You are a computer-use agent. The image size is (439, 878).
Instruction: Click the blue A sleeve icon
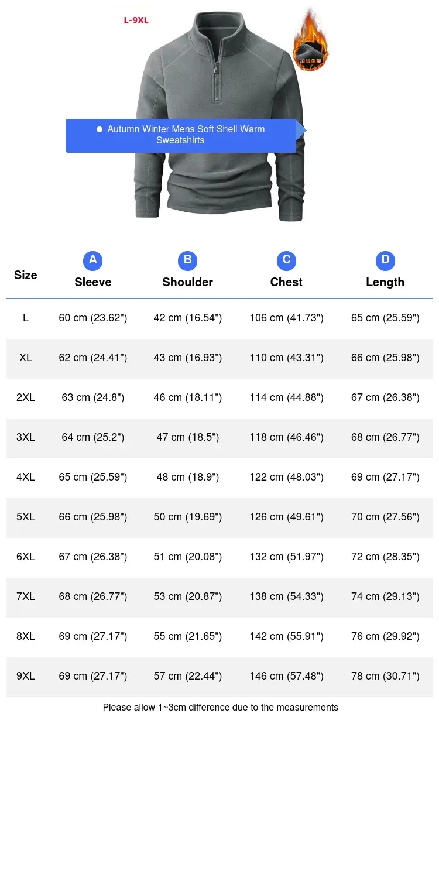click(92, 260)
